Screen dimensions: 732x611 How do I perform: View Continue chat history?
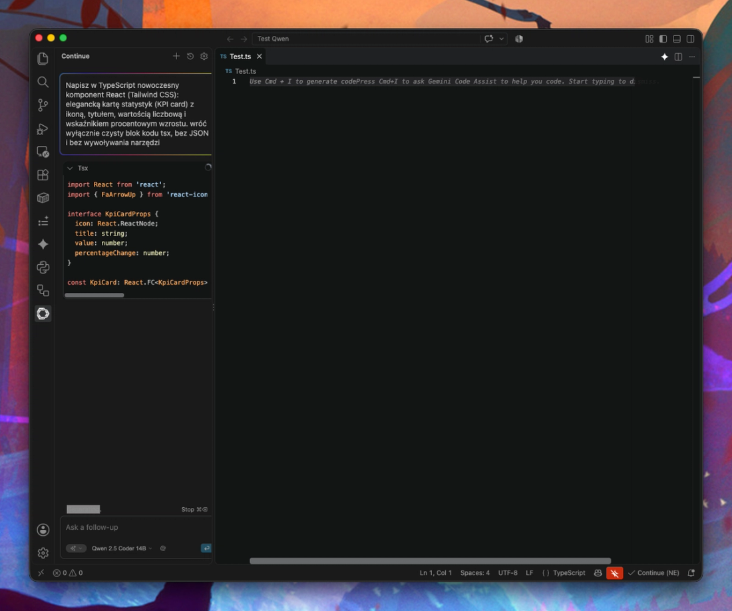coord(190,56)
